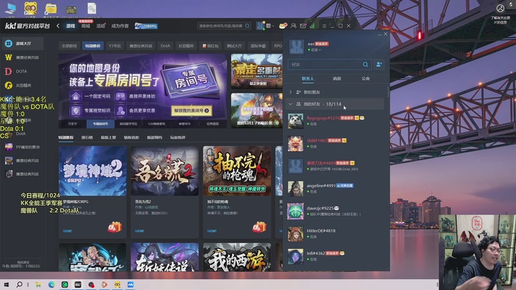Select the 特别推荐 category filter
The height and width of the screenshot is (290, 516).
point(93,46)
